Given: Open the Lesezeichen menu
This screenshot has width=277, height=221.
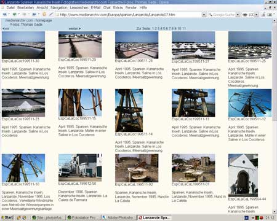Looking at the screenshot, I should (x=79, y=7).
